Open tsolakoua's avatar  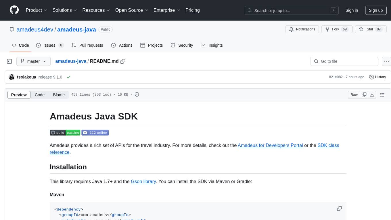12,77
